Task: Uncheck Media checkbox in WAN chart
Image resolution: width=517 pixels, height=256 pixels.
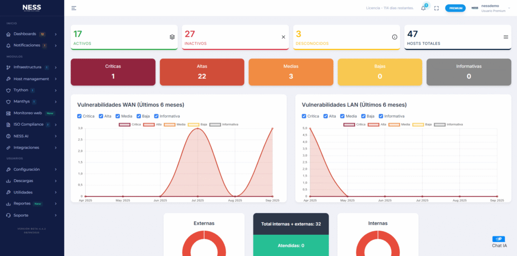Action: pos(118,116)
